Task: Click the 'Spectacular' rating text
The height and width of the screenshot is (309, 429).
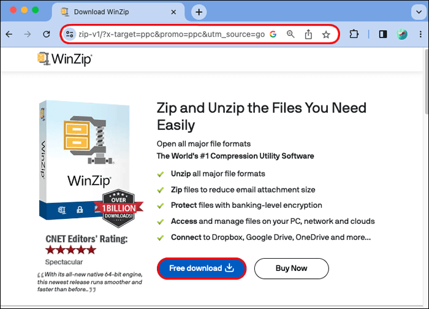Action: tap(64, 262)
